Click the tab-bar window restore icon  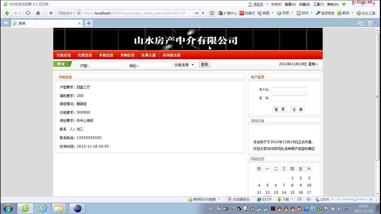pyautogui.click(x=361, y=23)
